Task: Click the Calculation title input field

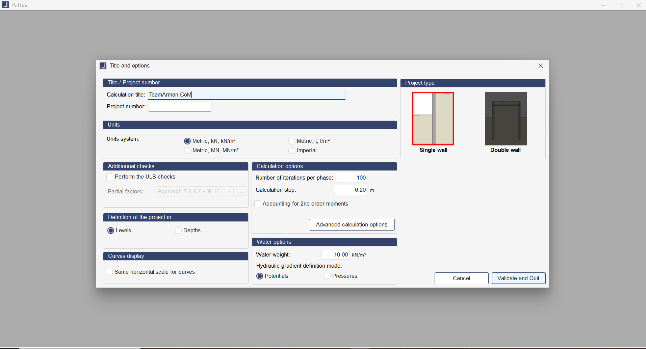Action: click(247, 95)
